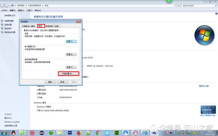Open the 帮助(H) menu
This screenshot has width=218, height=136.
pos(38,11)
